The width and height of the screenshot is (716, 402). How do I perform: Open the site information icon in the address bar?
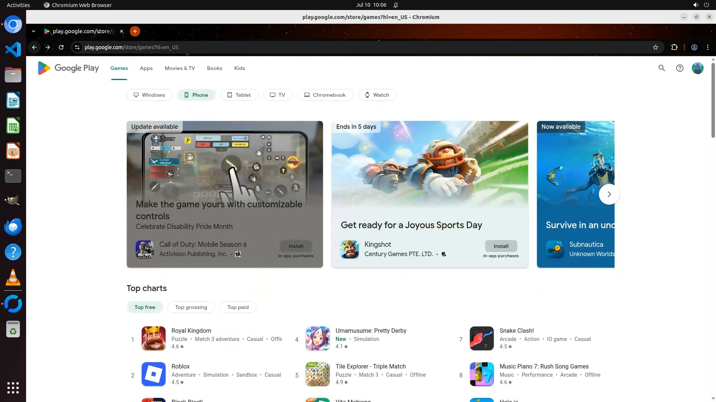pos(77,47)
